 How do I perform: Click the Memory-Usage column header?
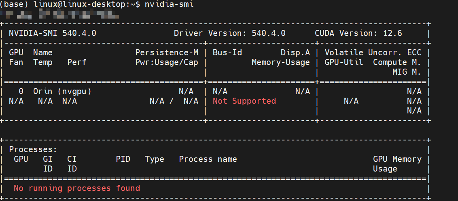(280, 62)
